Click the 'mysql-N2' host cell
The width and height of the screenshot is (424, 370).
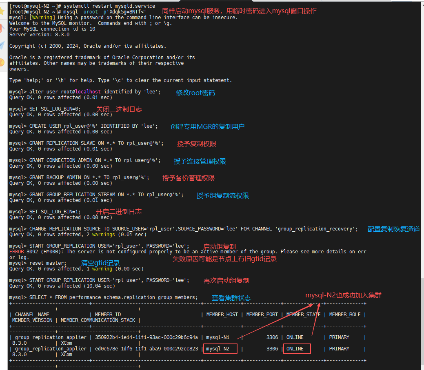click(x=218, y=349)
